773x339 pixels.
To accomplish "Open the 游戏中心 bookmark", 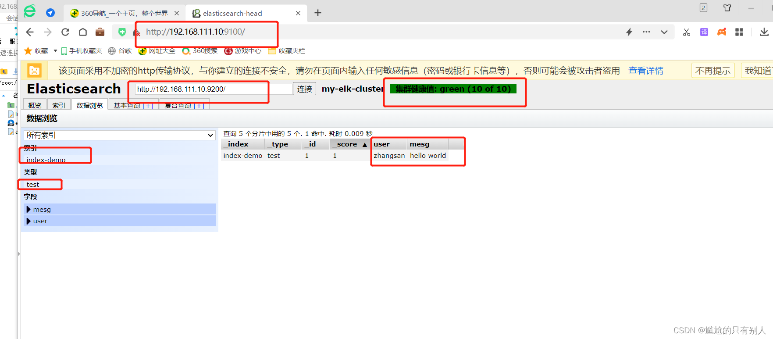I will 243,51.
